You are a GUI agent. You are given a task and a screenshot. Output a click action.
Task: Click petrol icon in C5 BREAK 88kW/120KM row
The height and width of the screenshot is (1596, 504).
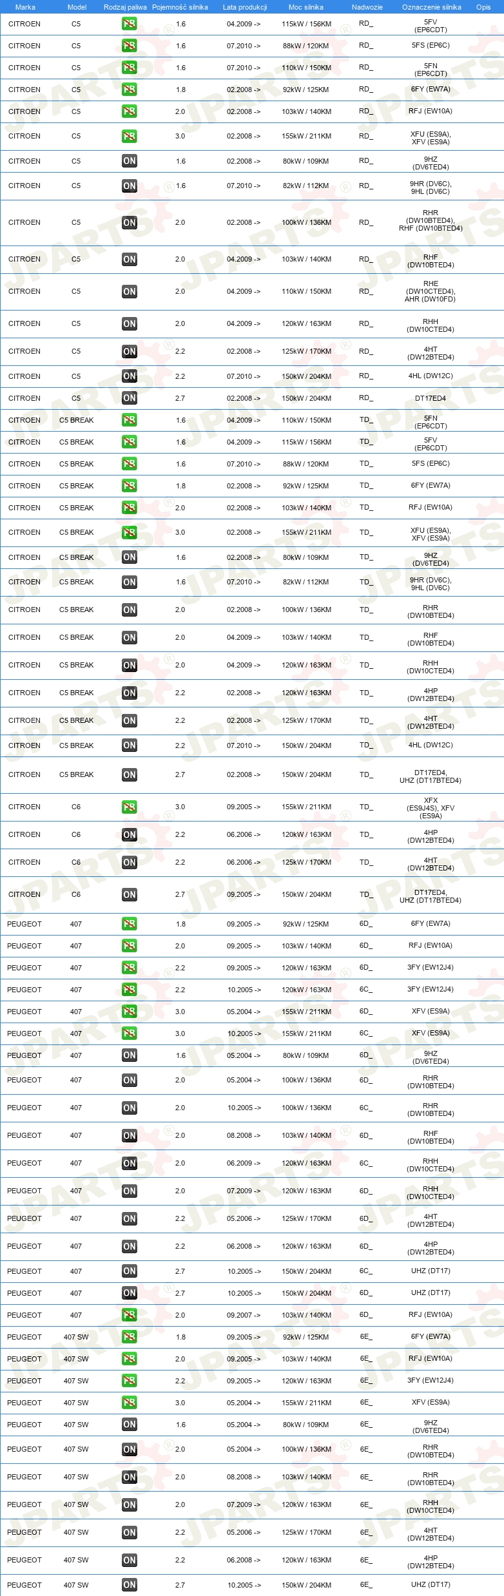pyautogui.click(x=130, y=464)
